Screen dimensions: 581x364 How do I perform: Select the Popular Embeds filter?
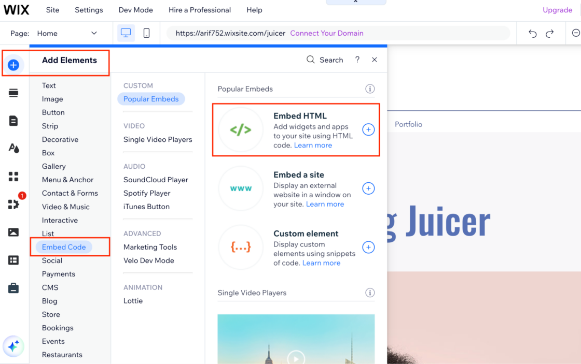(151, 99)
